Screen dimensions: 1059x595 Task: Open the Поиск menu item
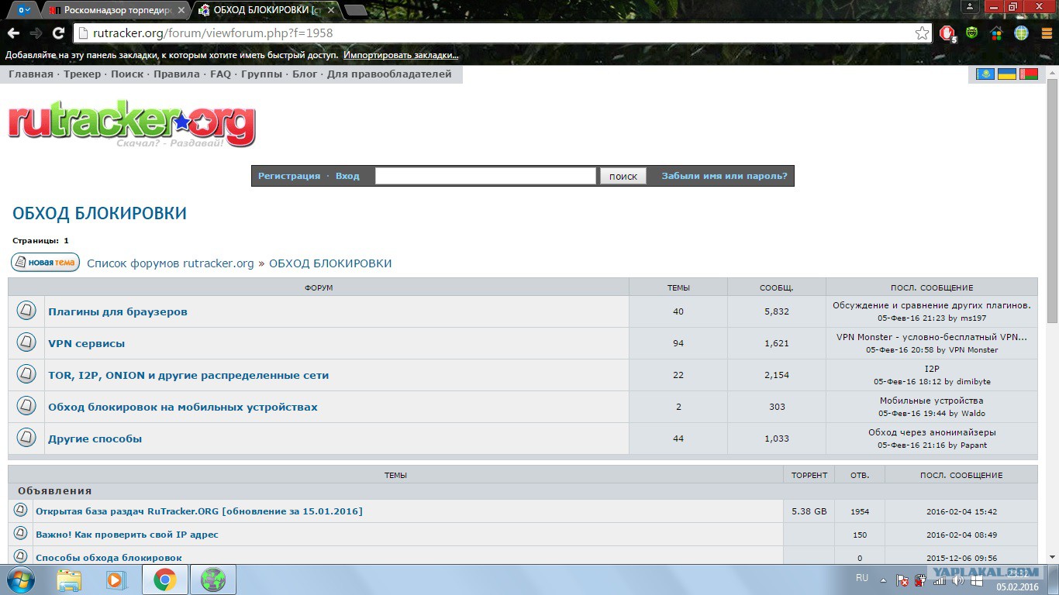point(127,74)
